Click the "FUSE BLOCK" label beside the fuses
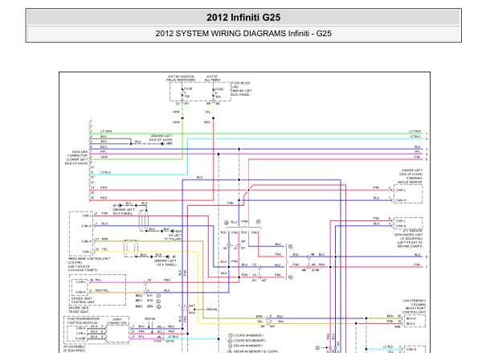Image resolution: width=482 pixels, height=353 pixels. (241, 83)
